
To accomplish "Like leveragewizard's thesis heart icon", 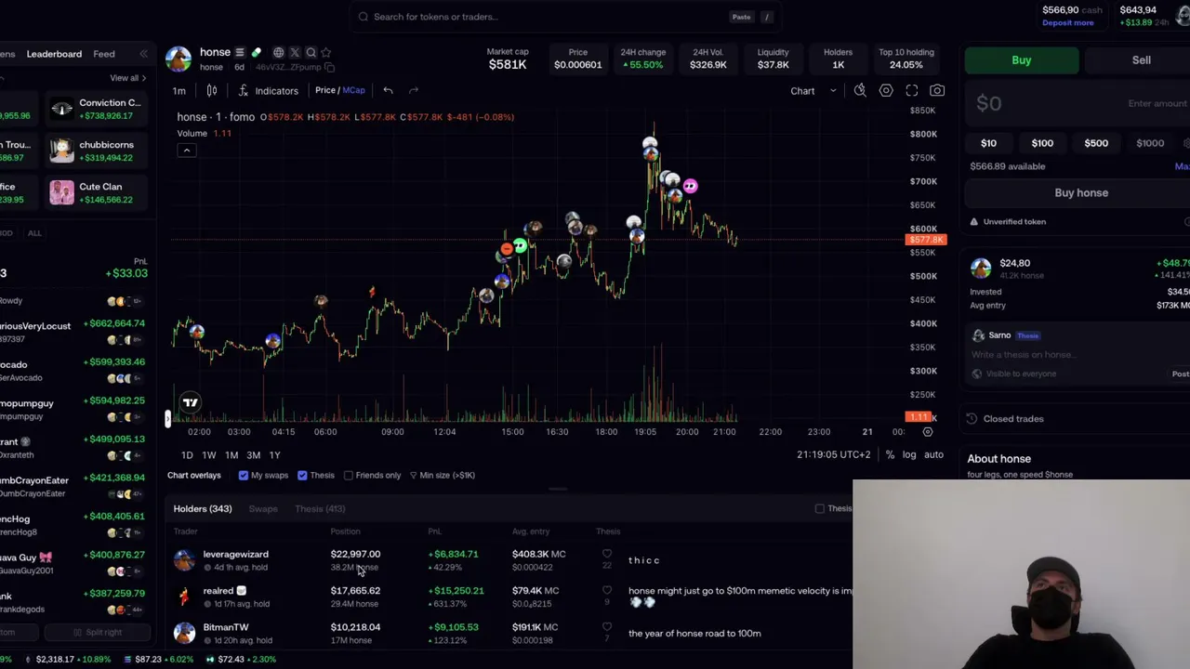I will coord(607,554).
